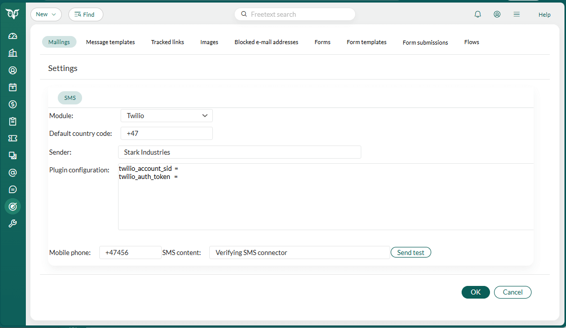This screenshot has height=328, width=566.
Task: Select the company building icon in sidebar
Action: point(12,53)
